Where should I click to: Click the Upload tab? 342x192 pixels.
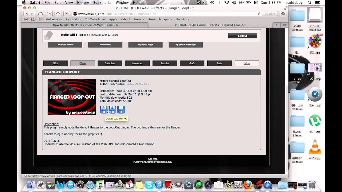click(x=247, y=63)
